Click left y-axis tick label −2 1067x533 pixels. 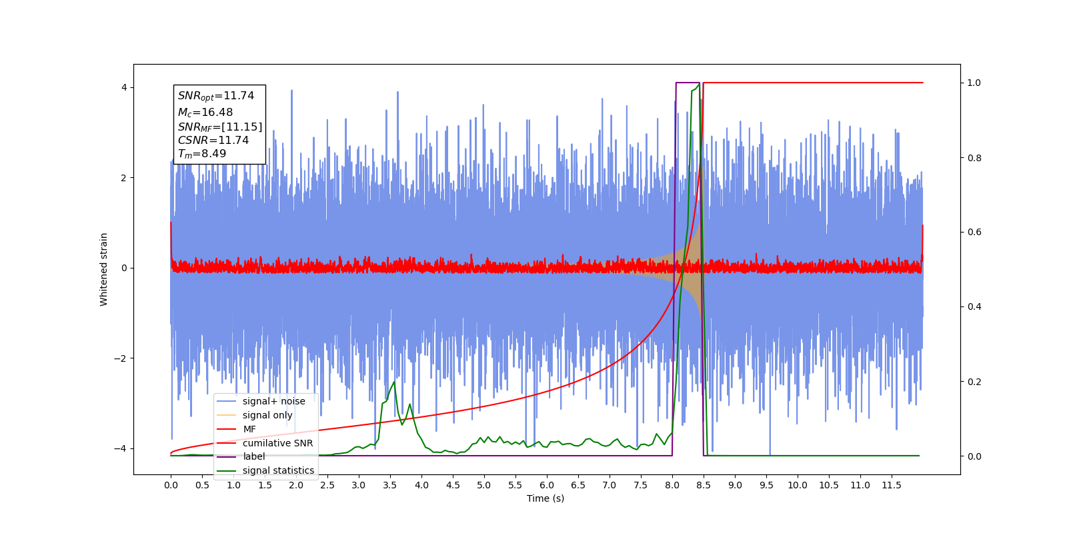120,358
